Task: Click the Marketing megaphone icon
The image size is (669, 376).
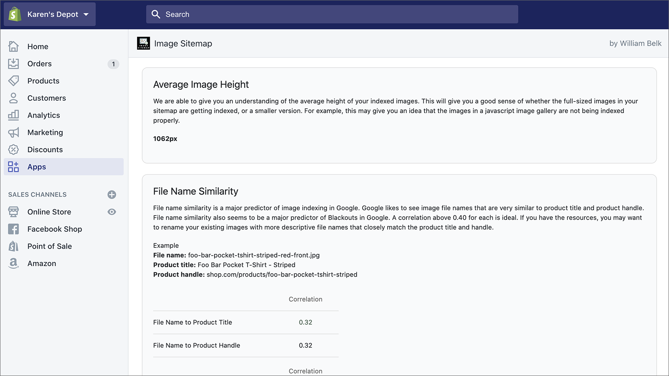Action: (13, 132)
